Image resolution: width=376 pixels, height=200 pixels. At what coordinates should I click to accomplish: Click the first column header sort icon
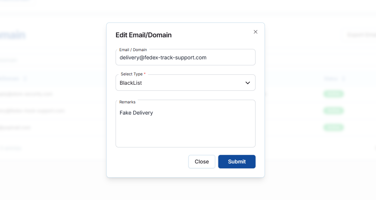point(25,79)
